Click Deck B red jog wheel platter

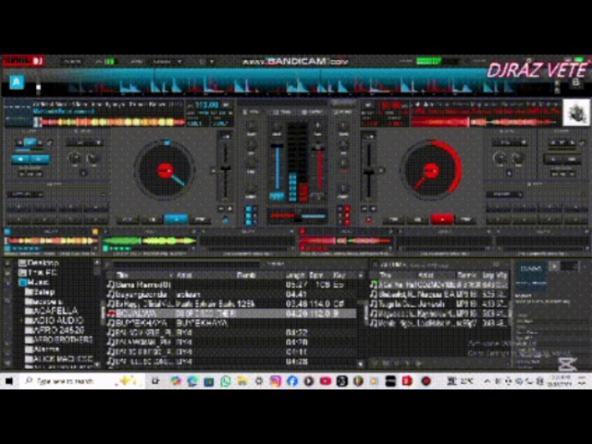point(431,170)
